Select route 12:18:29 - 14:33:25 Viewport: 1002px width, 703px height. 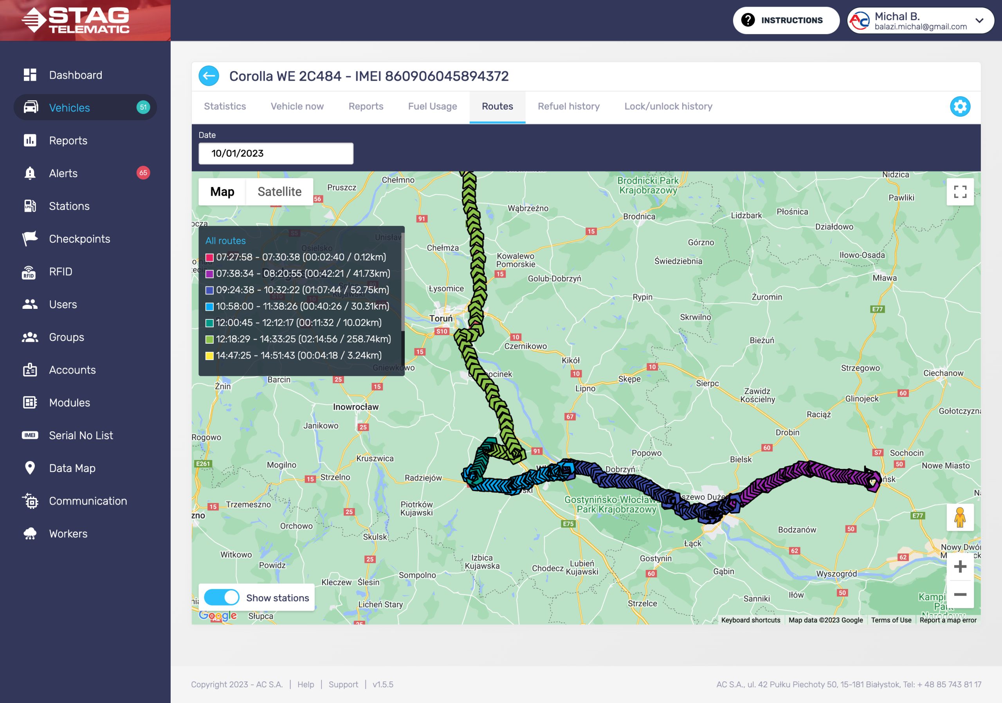[x=303, y=339]
